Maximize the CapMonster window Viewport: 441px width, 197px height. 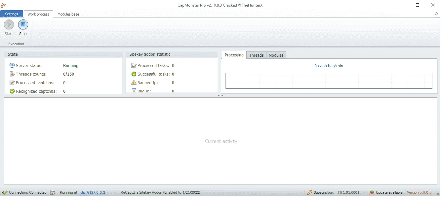418,5
